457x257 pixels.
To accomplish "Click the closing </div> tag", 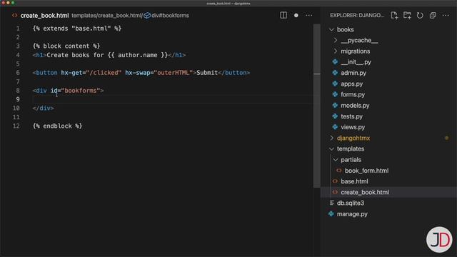I will click(x=43, y=108).
